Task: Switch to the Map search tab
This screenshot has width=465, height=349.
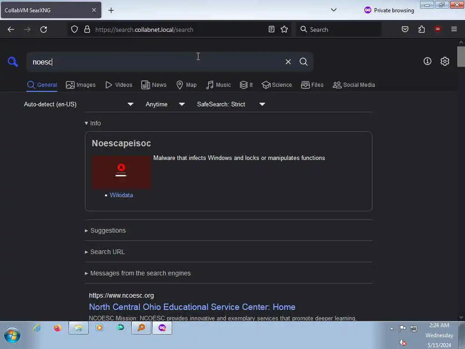Action: point(186,85)
